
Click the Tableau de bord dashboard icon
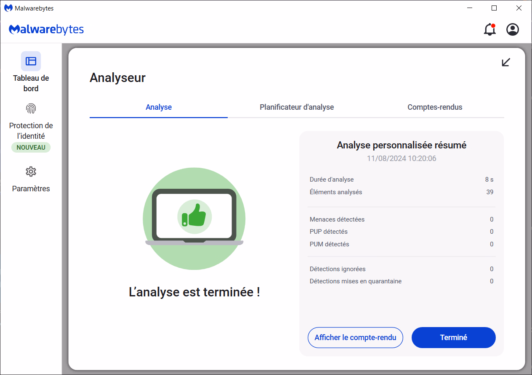(31, 61)
